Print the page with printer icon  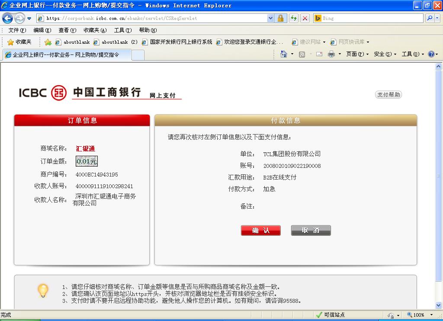[x=331, y=54]
